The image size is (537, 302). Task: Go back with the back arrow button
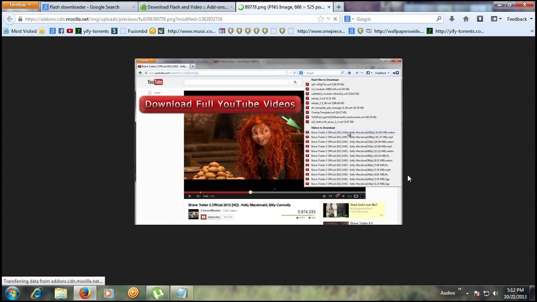pos(10,19)
